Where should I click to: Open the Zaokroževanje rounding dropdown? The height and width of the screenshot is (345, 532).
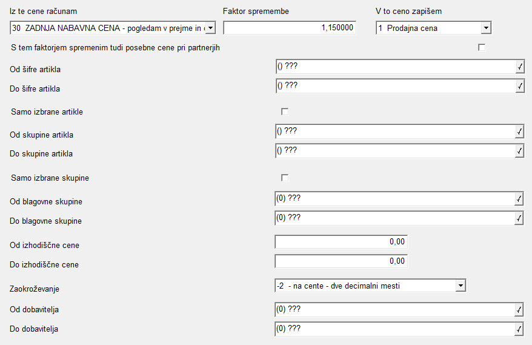(461, 286)
